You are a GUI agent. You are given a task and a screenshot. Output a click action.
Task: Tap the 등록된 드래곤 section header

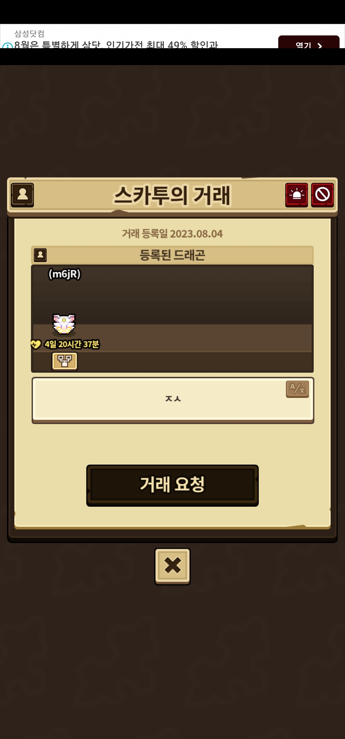172,255
